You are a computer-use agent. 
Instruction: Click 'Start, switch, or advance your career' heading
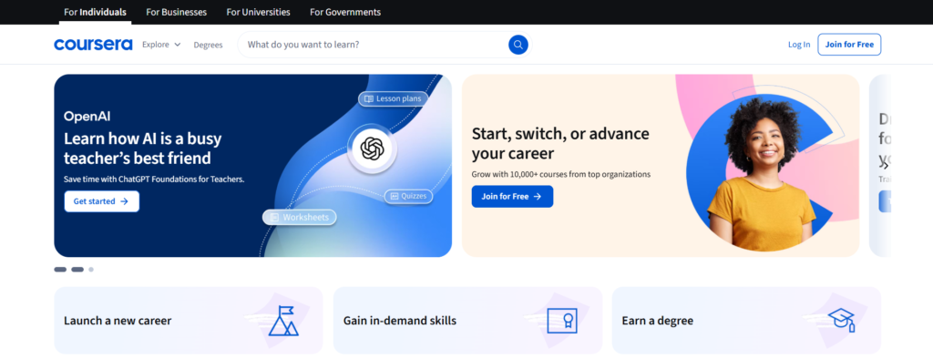point(560,143)
